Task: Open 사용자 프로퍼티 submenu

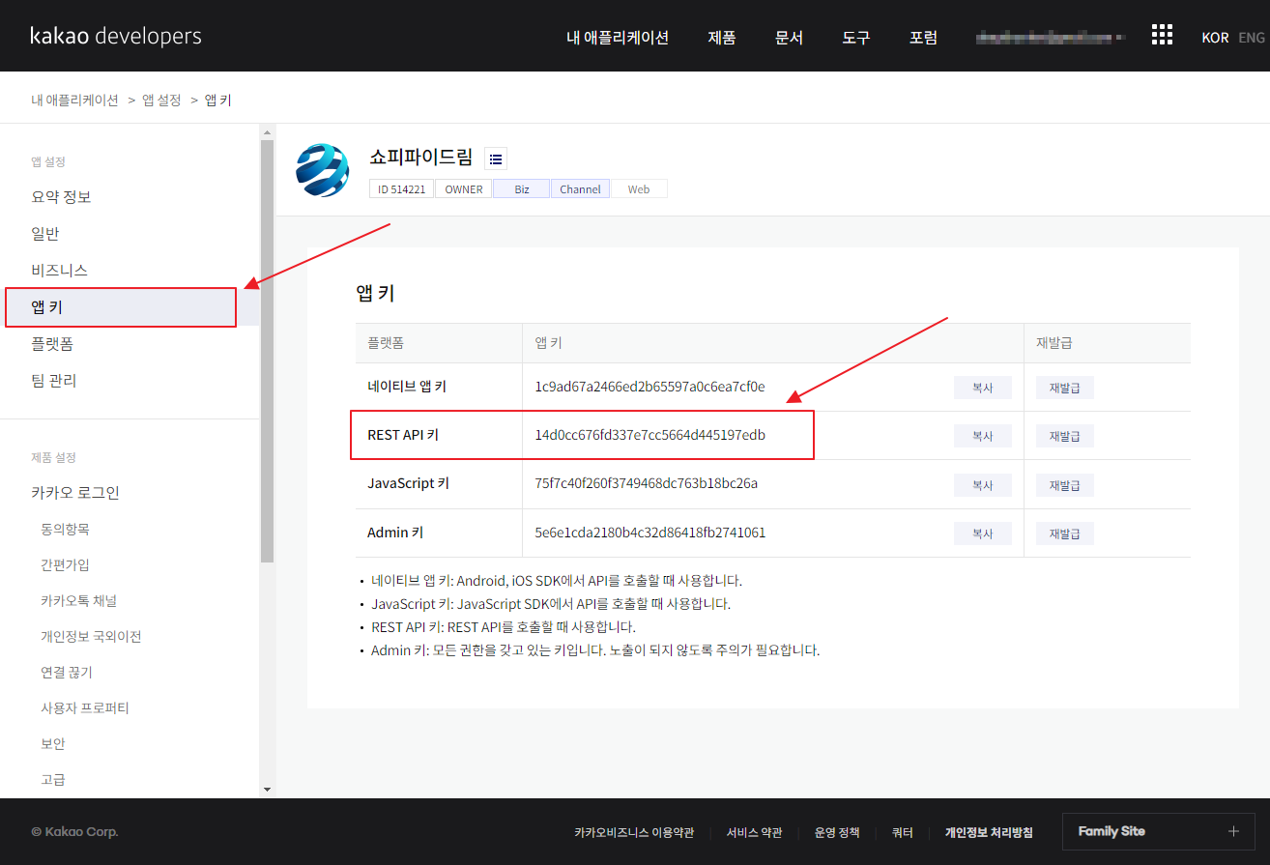Action: (x=85, y=708)
